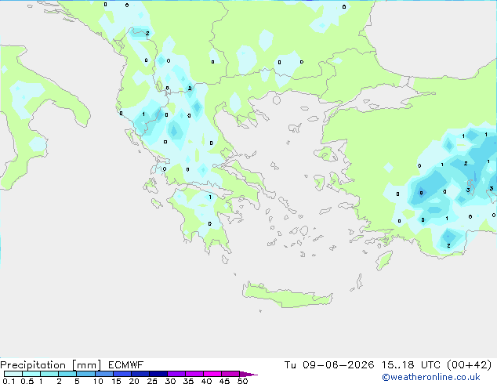The width and height of the screenshot is (497, 384).
Task: Click the 25–30 mm navy legend swatch
Action: pyautogui.click(x=158, y=374)
